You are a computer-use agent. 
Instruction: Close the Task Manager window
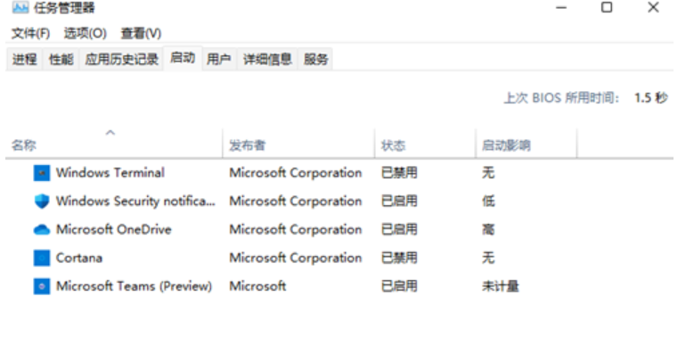click(x=653, y=7)
